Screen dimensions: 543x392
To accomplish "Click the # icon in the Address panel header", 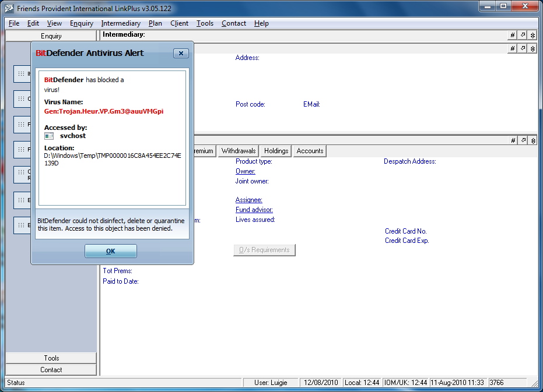I will [x=513, y=48].
